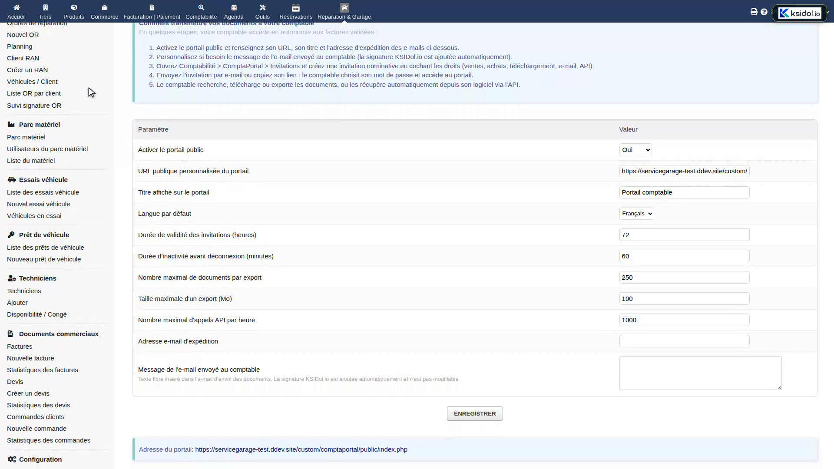The image size is (834, 469).
Task: Open the portal address index.php link
Action: pyautogui.click(x=301, y=449)
